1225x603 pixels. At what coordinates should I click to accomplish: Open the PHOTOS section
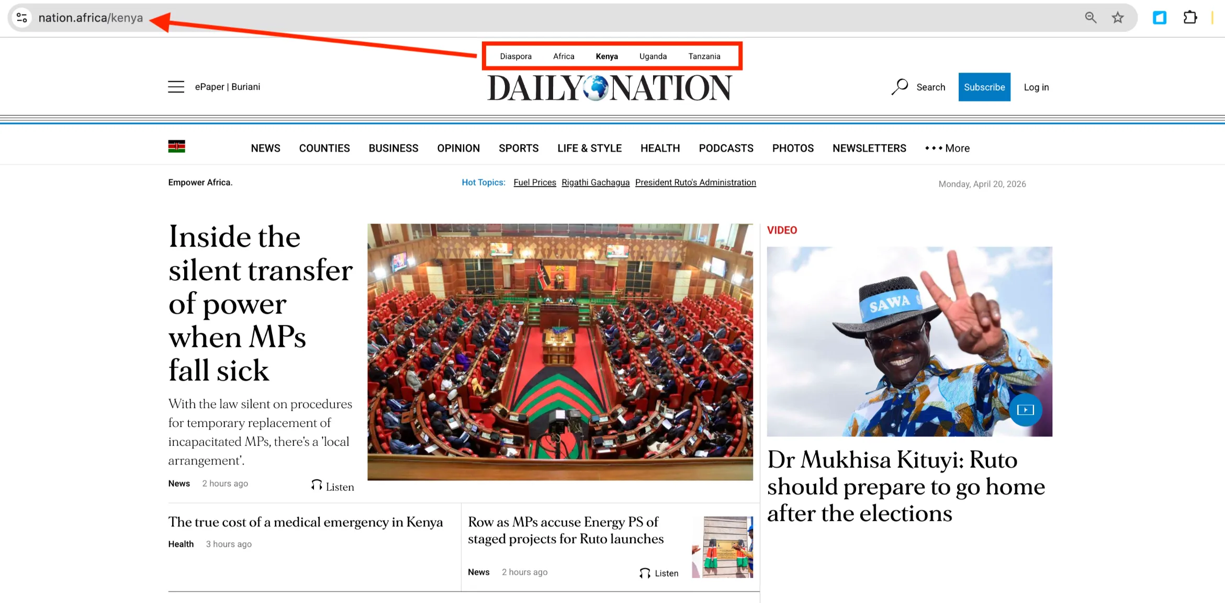[x=793, y=148]
